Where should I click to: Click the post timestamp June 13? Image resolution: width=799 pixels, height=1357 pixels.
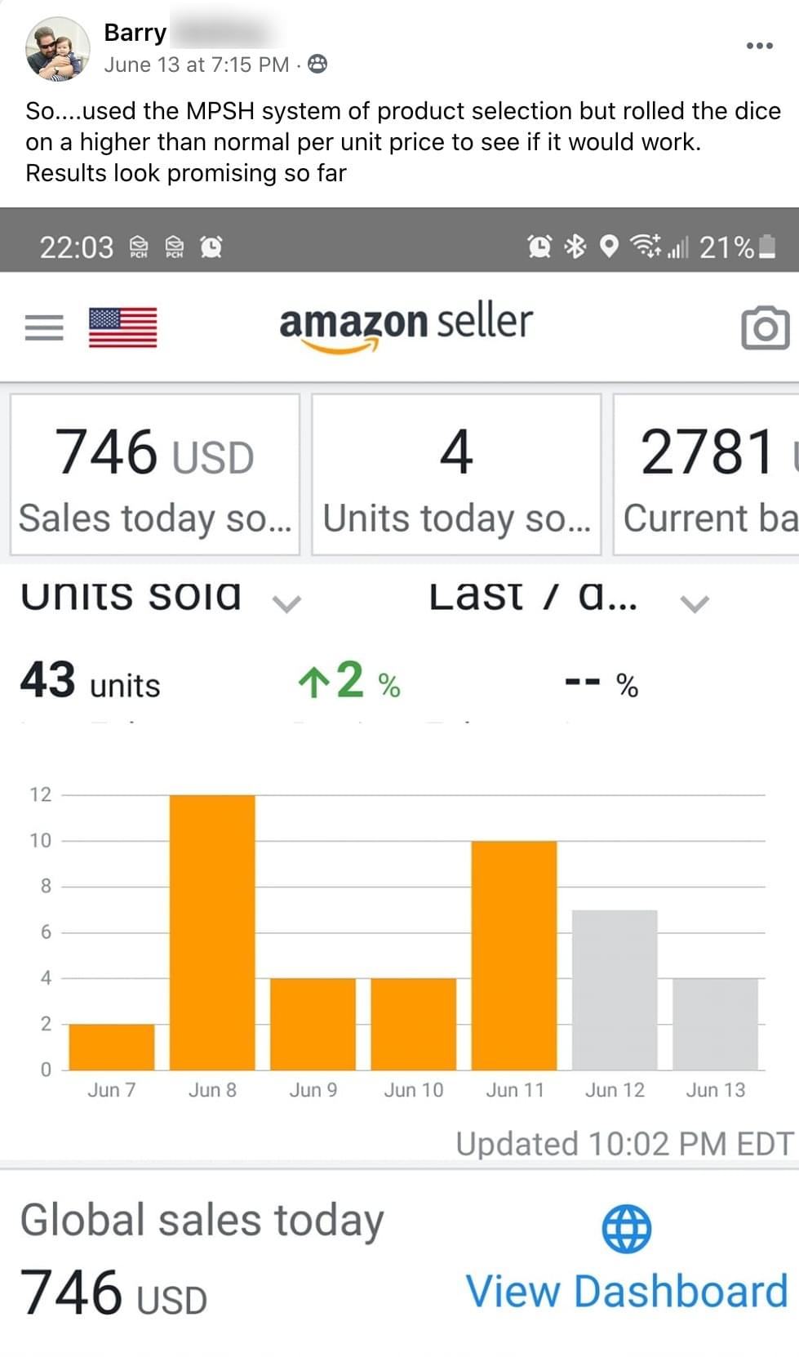point(196,65)
